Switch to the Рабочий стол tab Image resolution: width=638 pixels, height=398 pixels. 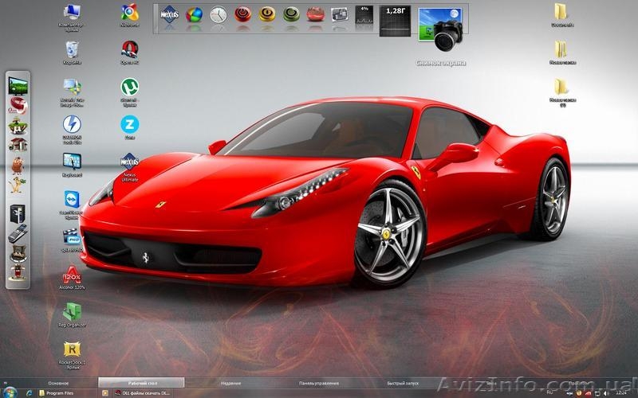141,383
